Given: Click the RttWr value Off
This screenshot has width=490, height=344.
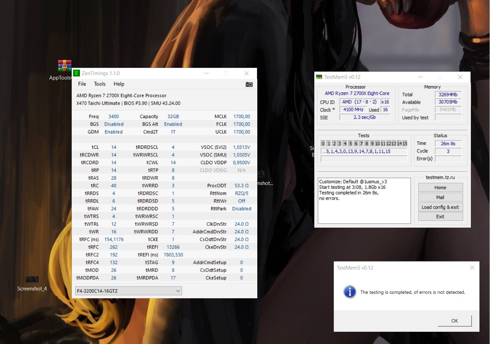Looking at the screenshot, I should (x=242, y=201).
